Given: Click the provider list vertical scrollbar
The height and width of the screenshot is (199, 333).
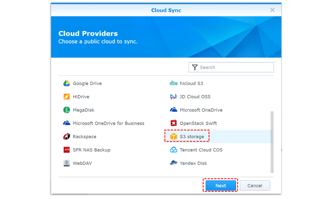Looking at the screenshot, I should [x=272, y=142].
